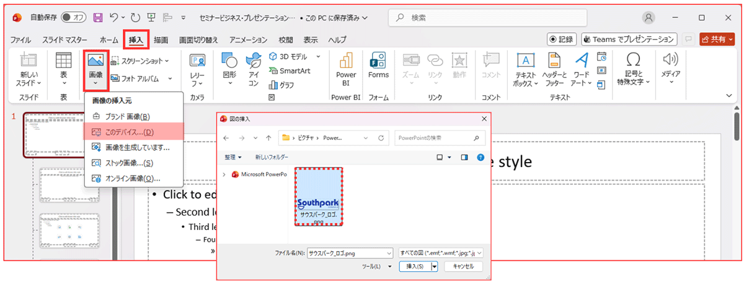Viewport: 744px width, 282px height.
Task: Open the 図形 shapes gallery
Action: (x=229, y=70)
